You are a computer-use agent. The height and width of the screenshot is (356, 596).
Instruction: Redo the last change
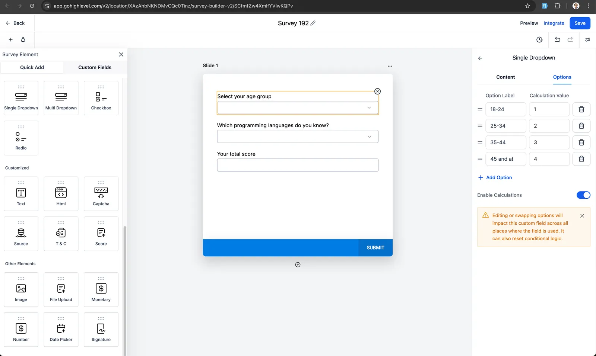pyautogui.click(x=570, y=40)
